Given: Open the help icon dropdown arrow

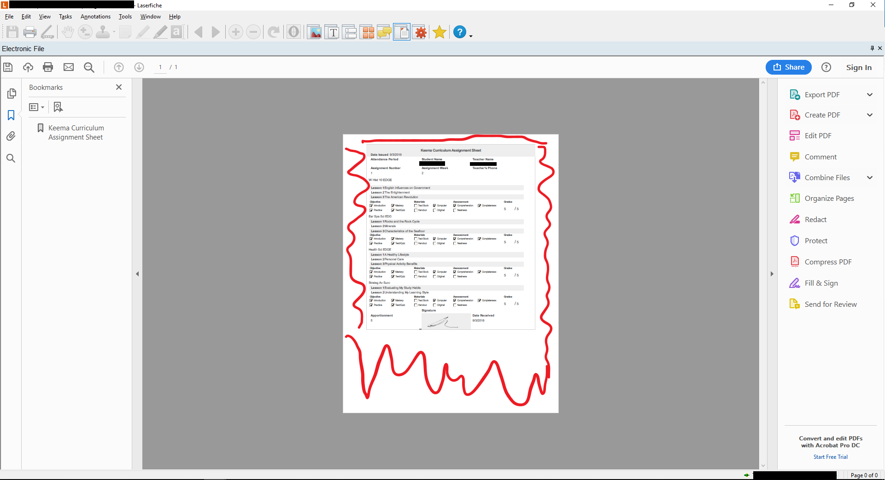Looking at the screenshot, I should [471, 36].
